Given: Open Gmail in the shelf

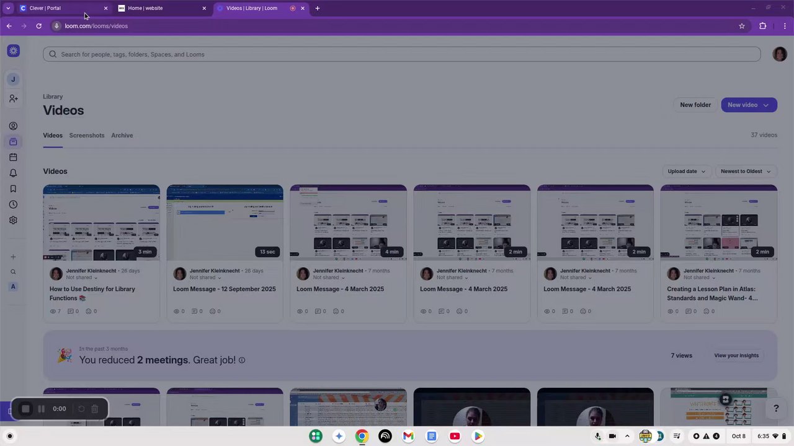Looking at the screenshot, I should (408, 436).
